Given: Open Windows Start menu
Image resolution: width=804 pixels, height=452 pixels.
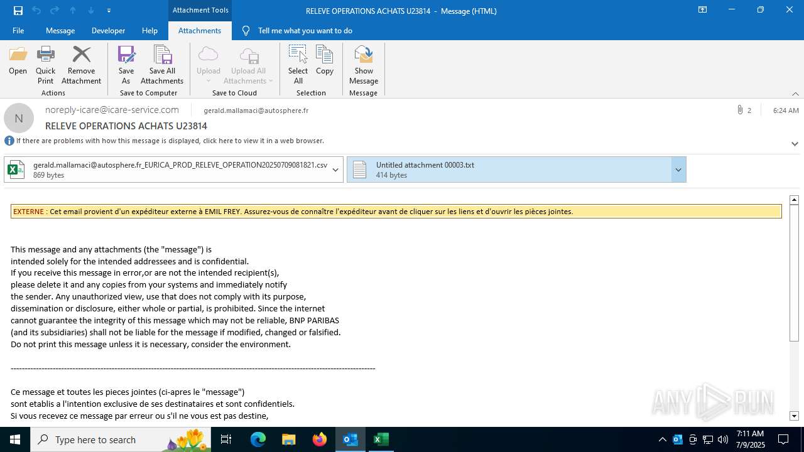Looking at the screenshot, I should [x=15, y=439].
